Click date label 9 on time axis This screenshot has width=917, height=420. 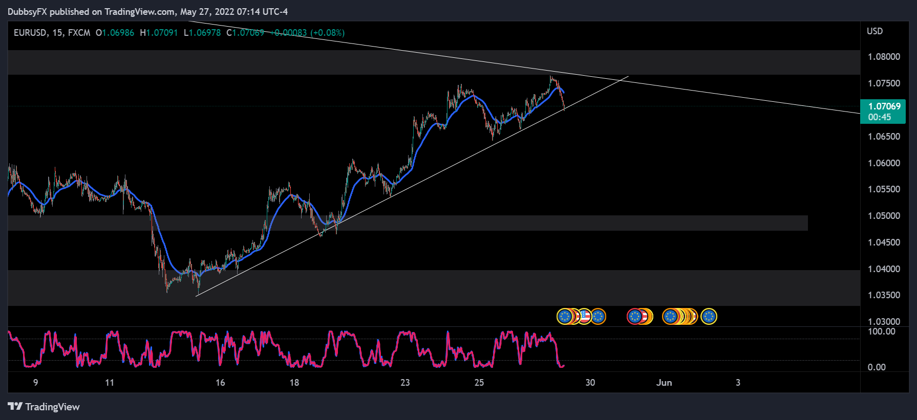click(35, 383)
